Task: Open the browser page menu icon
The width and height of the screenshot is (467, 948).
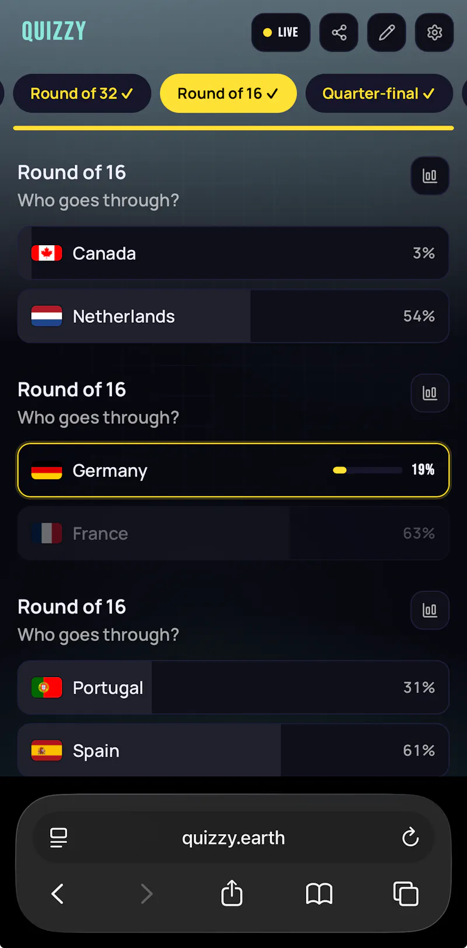Action: tap(58, 838)
